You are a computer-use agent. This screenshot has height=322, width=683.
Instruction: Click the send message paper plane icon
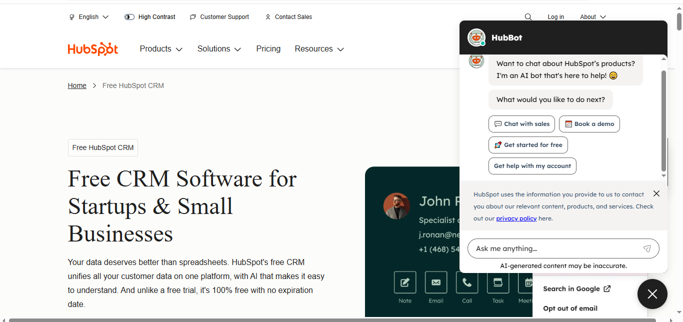[x=647, y=248]
